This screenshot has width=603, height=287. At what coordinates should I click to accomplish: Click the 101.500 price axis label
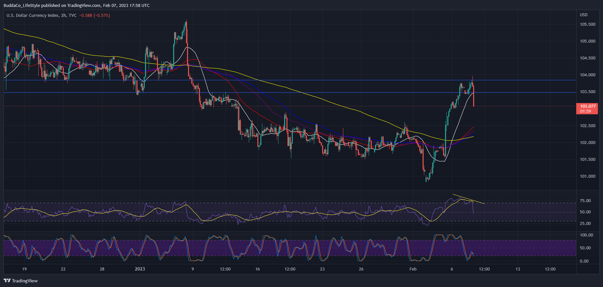pyautogui.click(x=588, y=160)
